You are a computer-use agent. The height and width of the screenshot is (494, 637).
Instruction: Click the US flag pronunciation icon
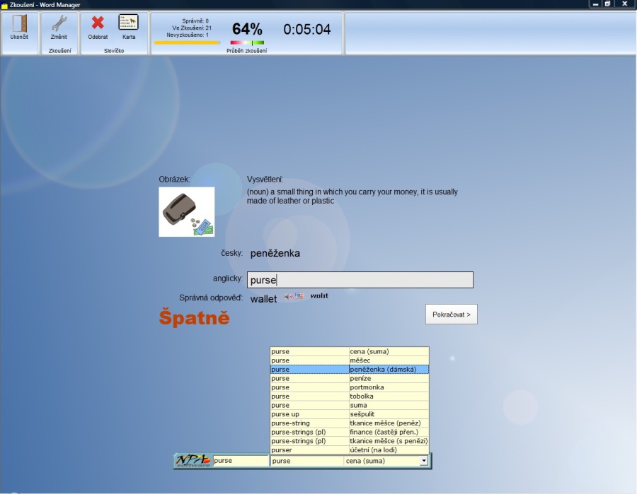[x=299, y=296]
